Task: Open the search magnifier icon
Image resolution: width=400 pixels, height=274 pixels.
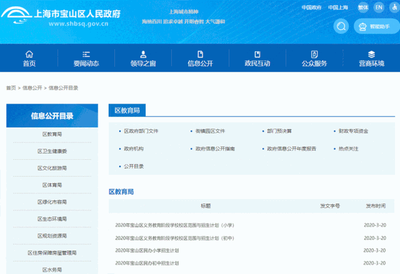Action: [x=341, y=26]
